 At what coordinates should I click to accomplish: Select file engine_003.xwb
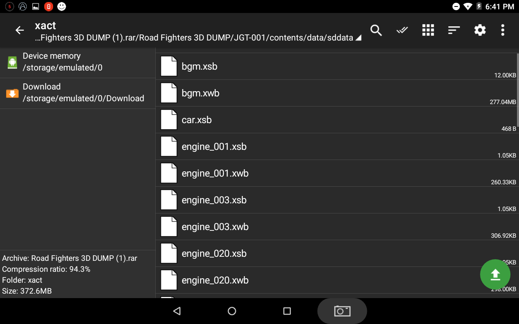pyautogui.click(x=337, y=227)
